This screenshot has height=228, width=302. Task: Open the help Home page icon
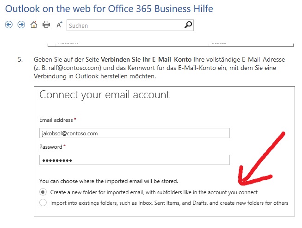pyautogui.click(x=34, y=25)
